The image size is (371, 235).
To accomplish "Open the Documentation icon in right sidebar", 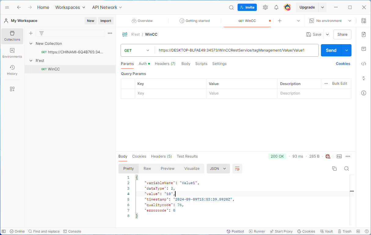I will tap(364, 34).
